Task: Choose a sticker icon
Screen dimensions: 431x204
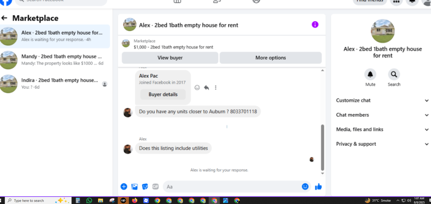Action: pos(145,187)
